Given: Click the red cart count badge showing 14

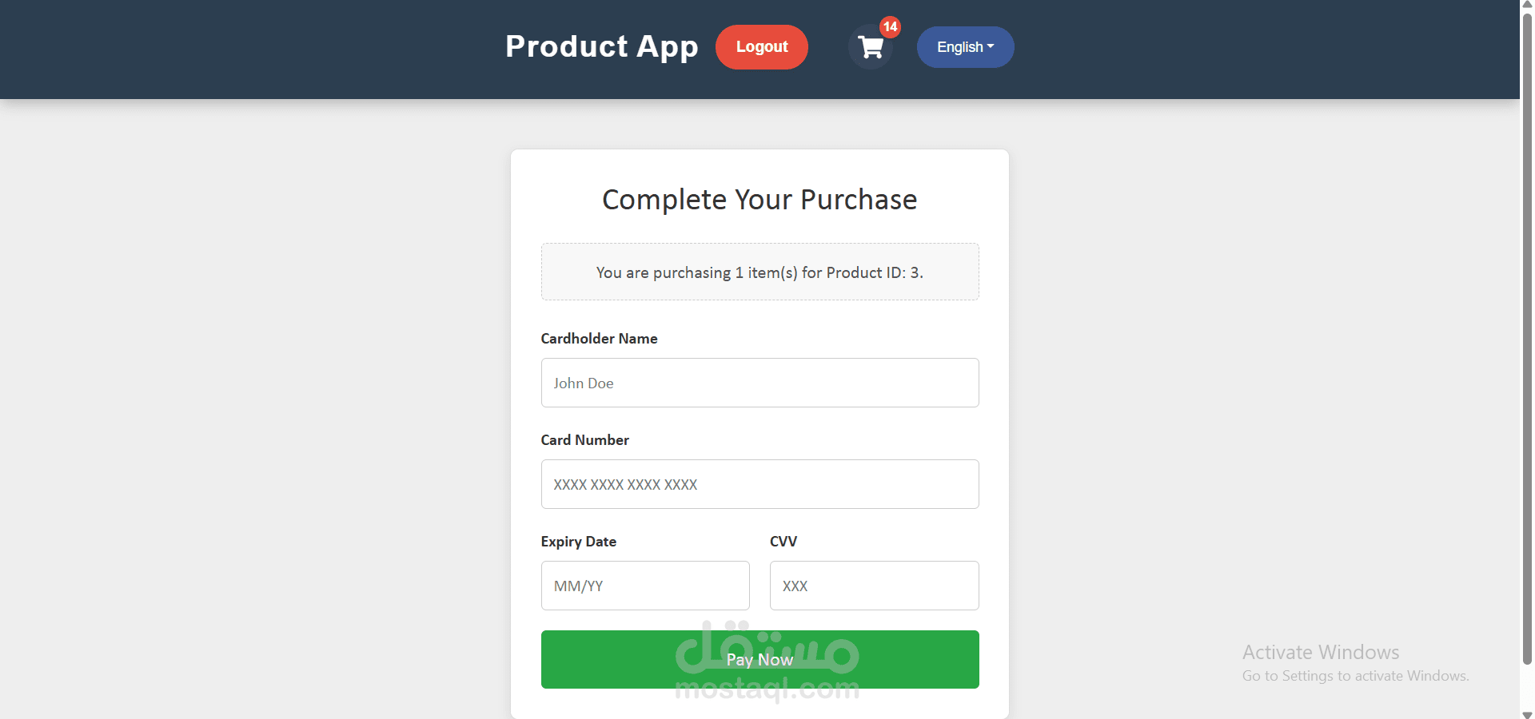Looking at the screenshot, I should point(890,27).
